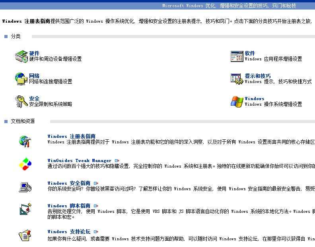Viewport: 315px width, 247px height.
Task: Click the 网络 network globe icon
Action: pyautogui.click(x=21, y=79)
